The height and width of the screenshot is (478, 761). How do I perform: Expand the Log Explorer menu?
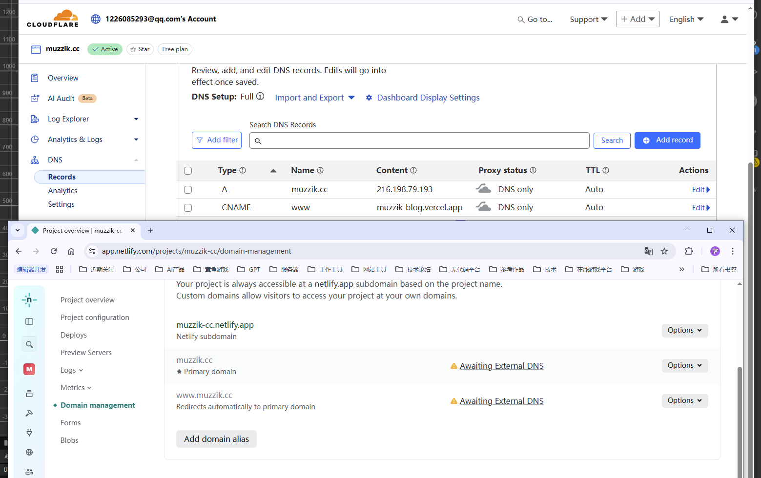coord(136,119)
